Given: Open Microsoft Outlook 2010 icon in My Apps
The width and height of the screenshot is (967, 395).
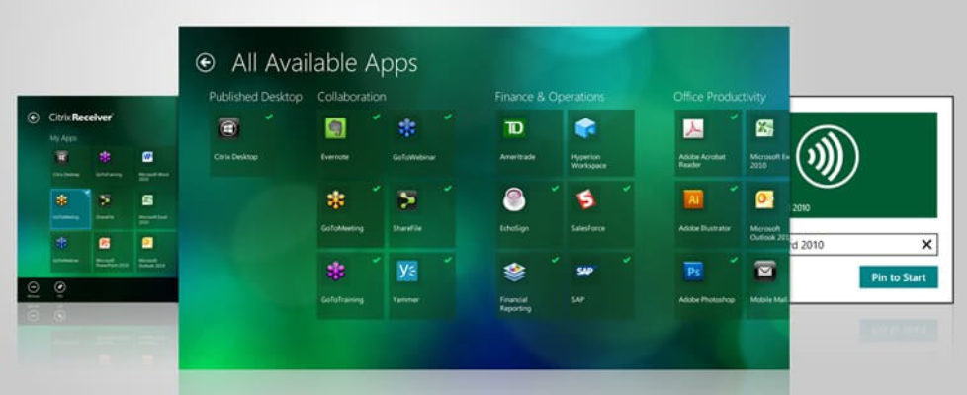Looking at the screenshot, I should [x=147, y=243].
